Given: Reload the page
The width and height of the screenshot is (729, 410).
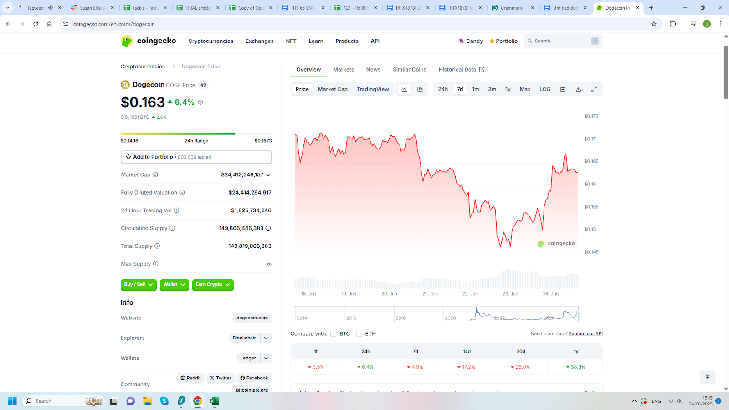Looking at the screenshot, I should coord(36,24).
